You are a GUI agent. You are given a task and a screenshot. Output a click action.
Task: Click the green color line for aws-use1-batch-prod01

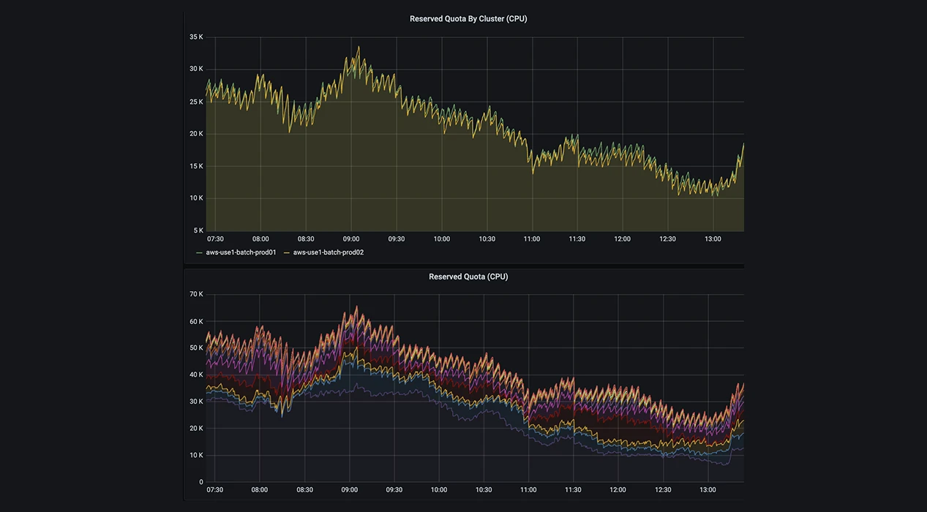(x=199, y=252)
